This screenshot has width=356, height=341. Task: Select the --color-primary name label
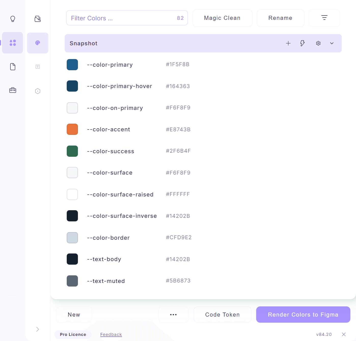[110, 65]
